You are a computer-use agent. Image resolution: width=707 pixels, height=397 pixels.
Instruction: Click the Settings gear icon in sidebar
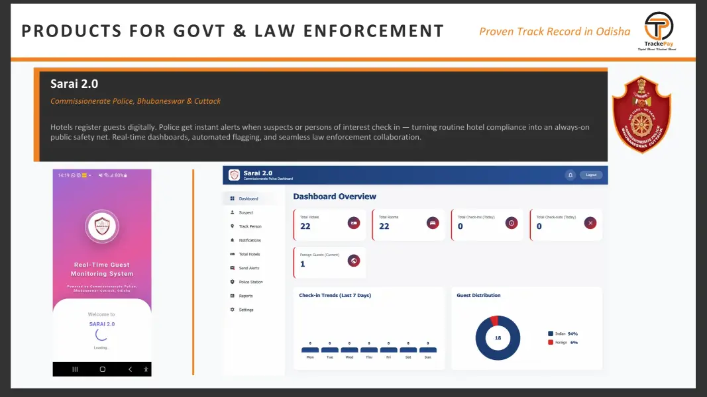[x=232, y=310]
